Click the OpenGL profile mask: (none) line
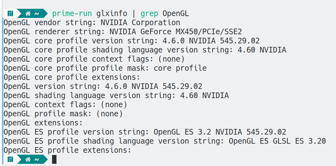Viewport: 336px width, 166px height. pyautogui.click(x=63, y=114)
